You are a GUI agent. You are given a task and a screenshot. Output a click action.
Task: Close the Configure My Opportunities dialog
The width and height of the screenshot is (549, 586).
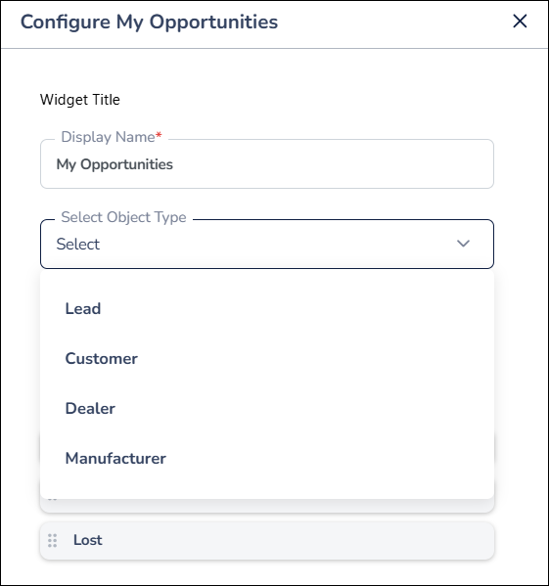tap(520, 22)
